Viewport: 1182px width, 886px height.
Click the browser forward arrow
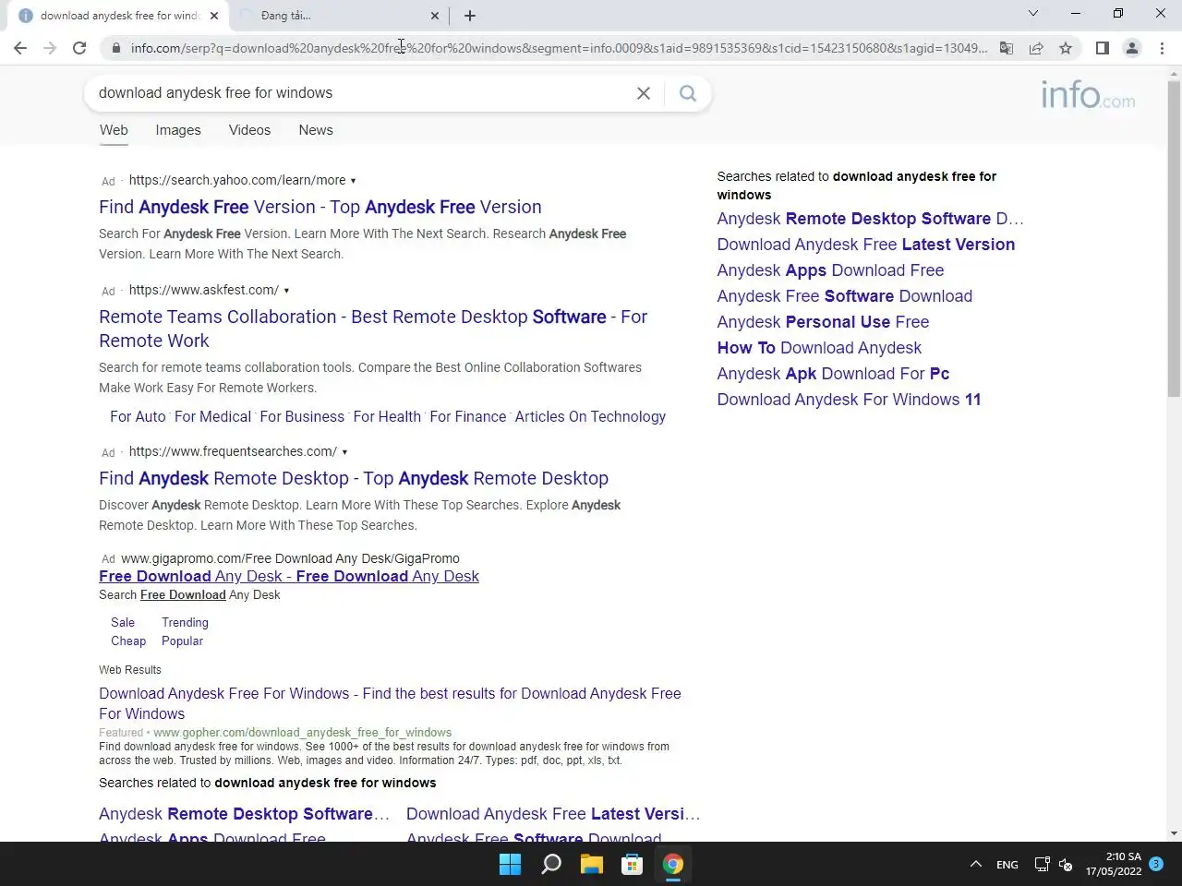tap(50, 48)
